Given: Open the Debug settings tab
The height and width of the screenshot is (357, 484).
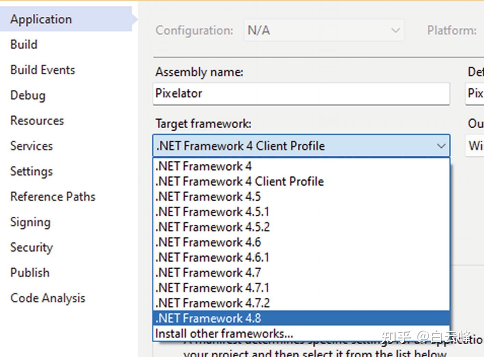Looking at the screenshot, I should 28,95.
